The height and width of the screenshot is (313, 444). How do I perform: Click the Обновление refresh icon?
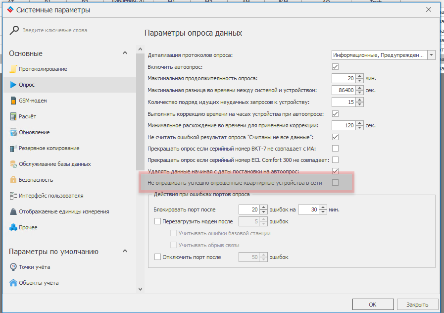(13, 132)
